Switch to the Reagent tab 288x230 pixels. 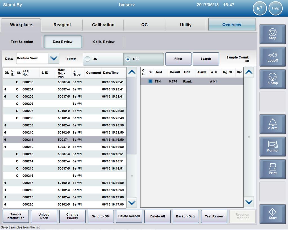pyautogui.click(x=62, y=25)
